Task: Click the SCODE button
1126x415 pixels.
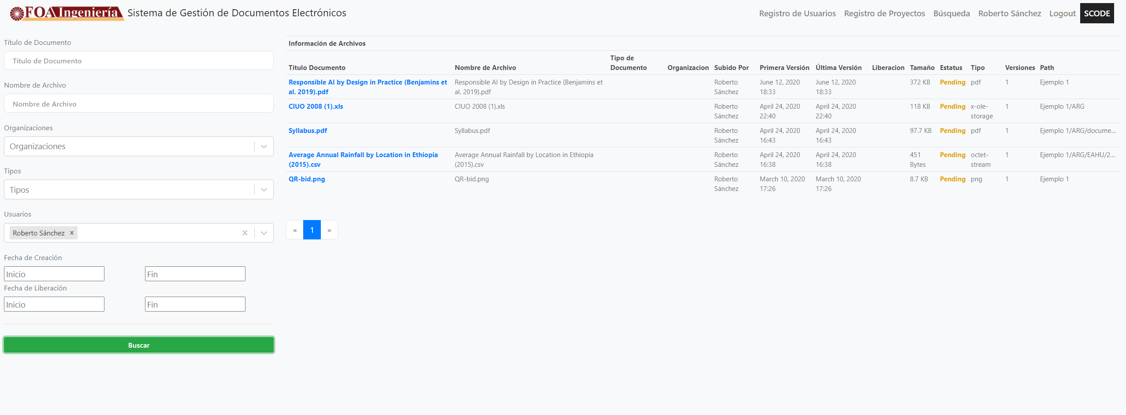Action: tap(1097, 13)
